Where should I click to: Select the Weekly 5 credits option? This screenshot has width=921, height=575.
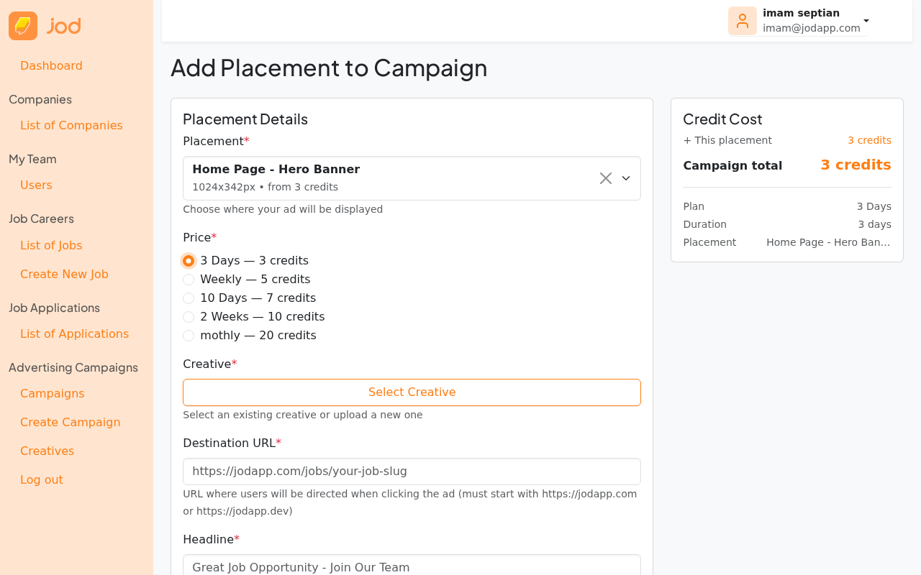tap(189, 280)
